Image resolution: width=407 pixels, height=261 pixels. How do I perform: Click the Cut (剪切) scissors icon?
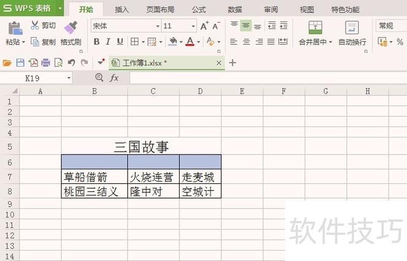pyautogui.click(x=34, y=26)
